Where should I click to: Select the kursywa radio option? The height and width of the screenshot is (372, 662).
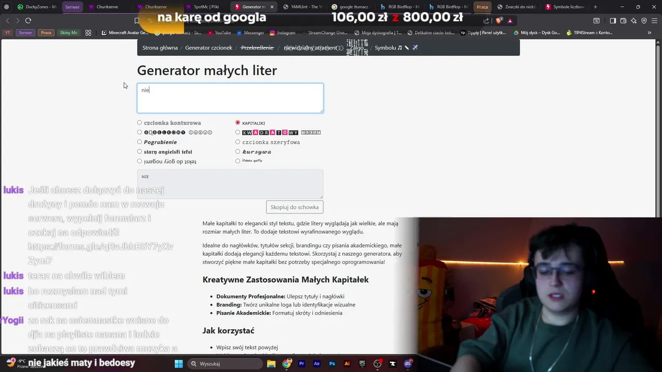tap(237, 151)
